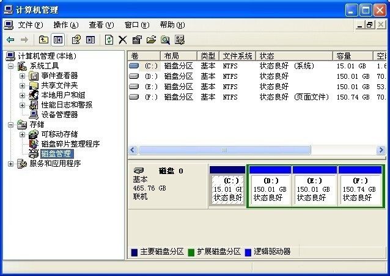The height and width of the screenshot is (276, 390).
Task: Click the Back arrow toolbar icon
Action: (x=10, y=40)
